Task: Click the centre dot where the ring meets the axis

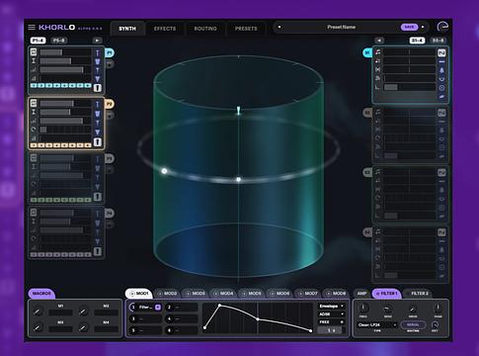Action: click(x=238, y=180)
